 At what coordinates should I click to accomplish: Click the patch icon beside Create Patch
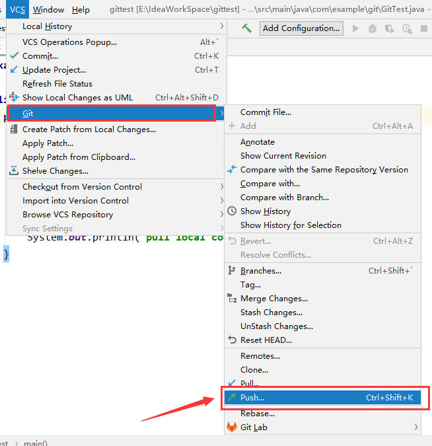click(14, 129)
